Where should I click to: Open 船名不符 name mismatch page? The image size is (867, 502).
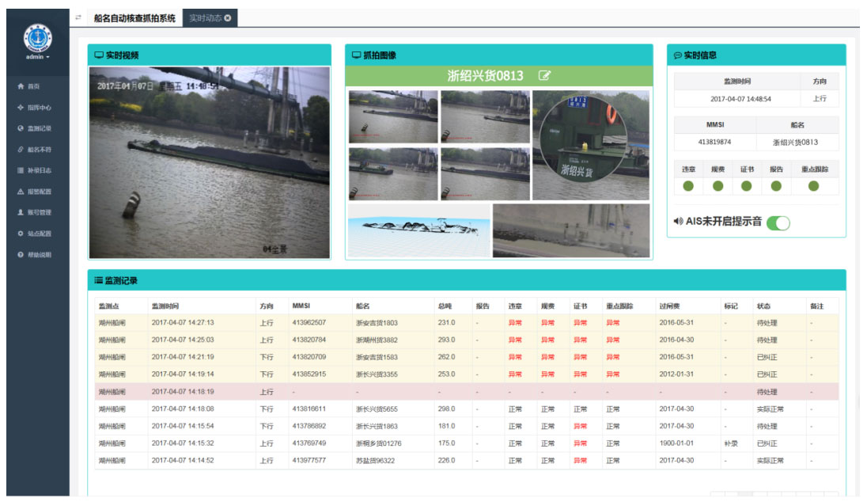point(37,150)
